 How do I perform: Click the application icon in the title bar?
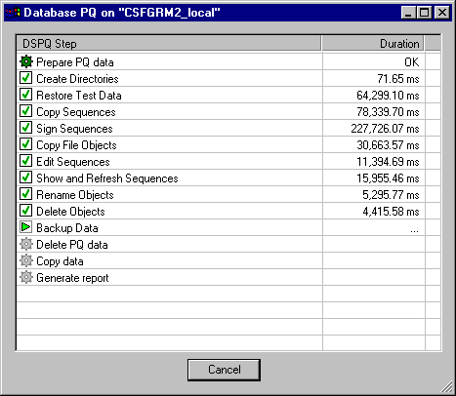(13, 13)
